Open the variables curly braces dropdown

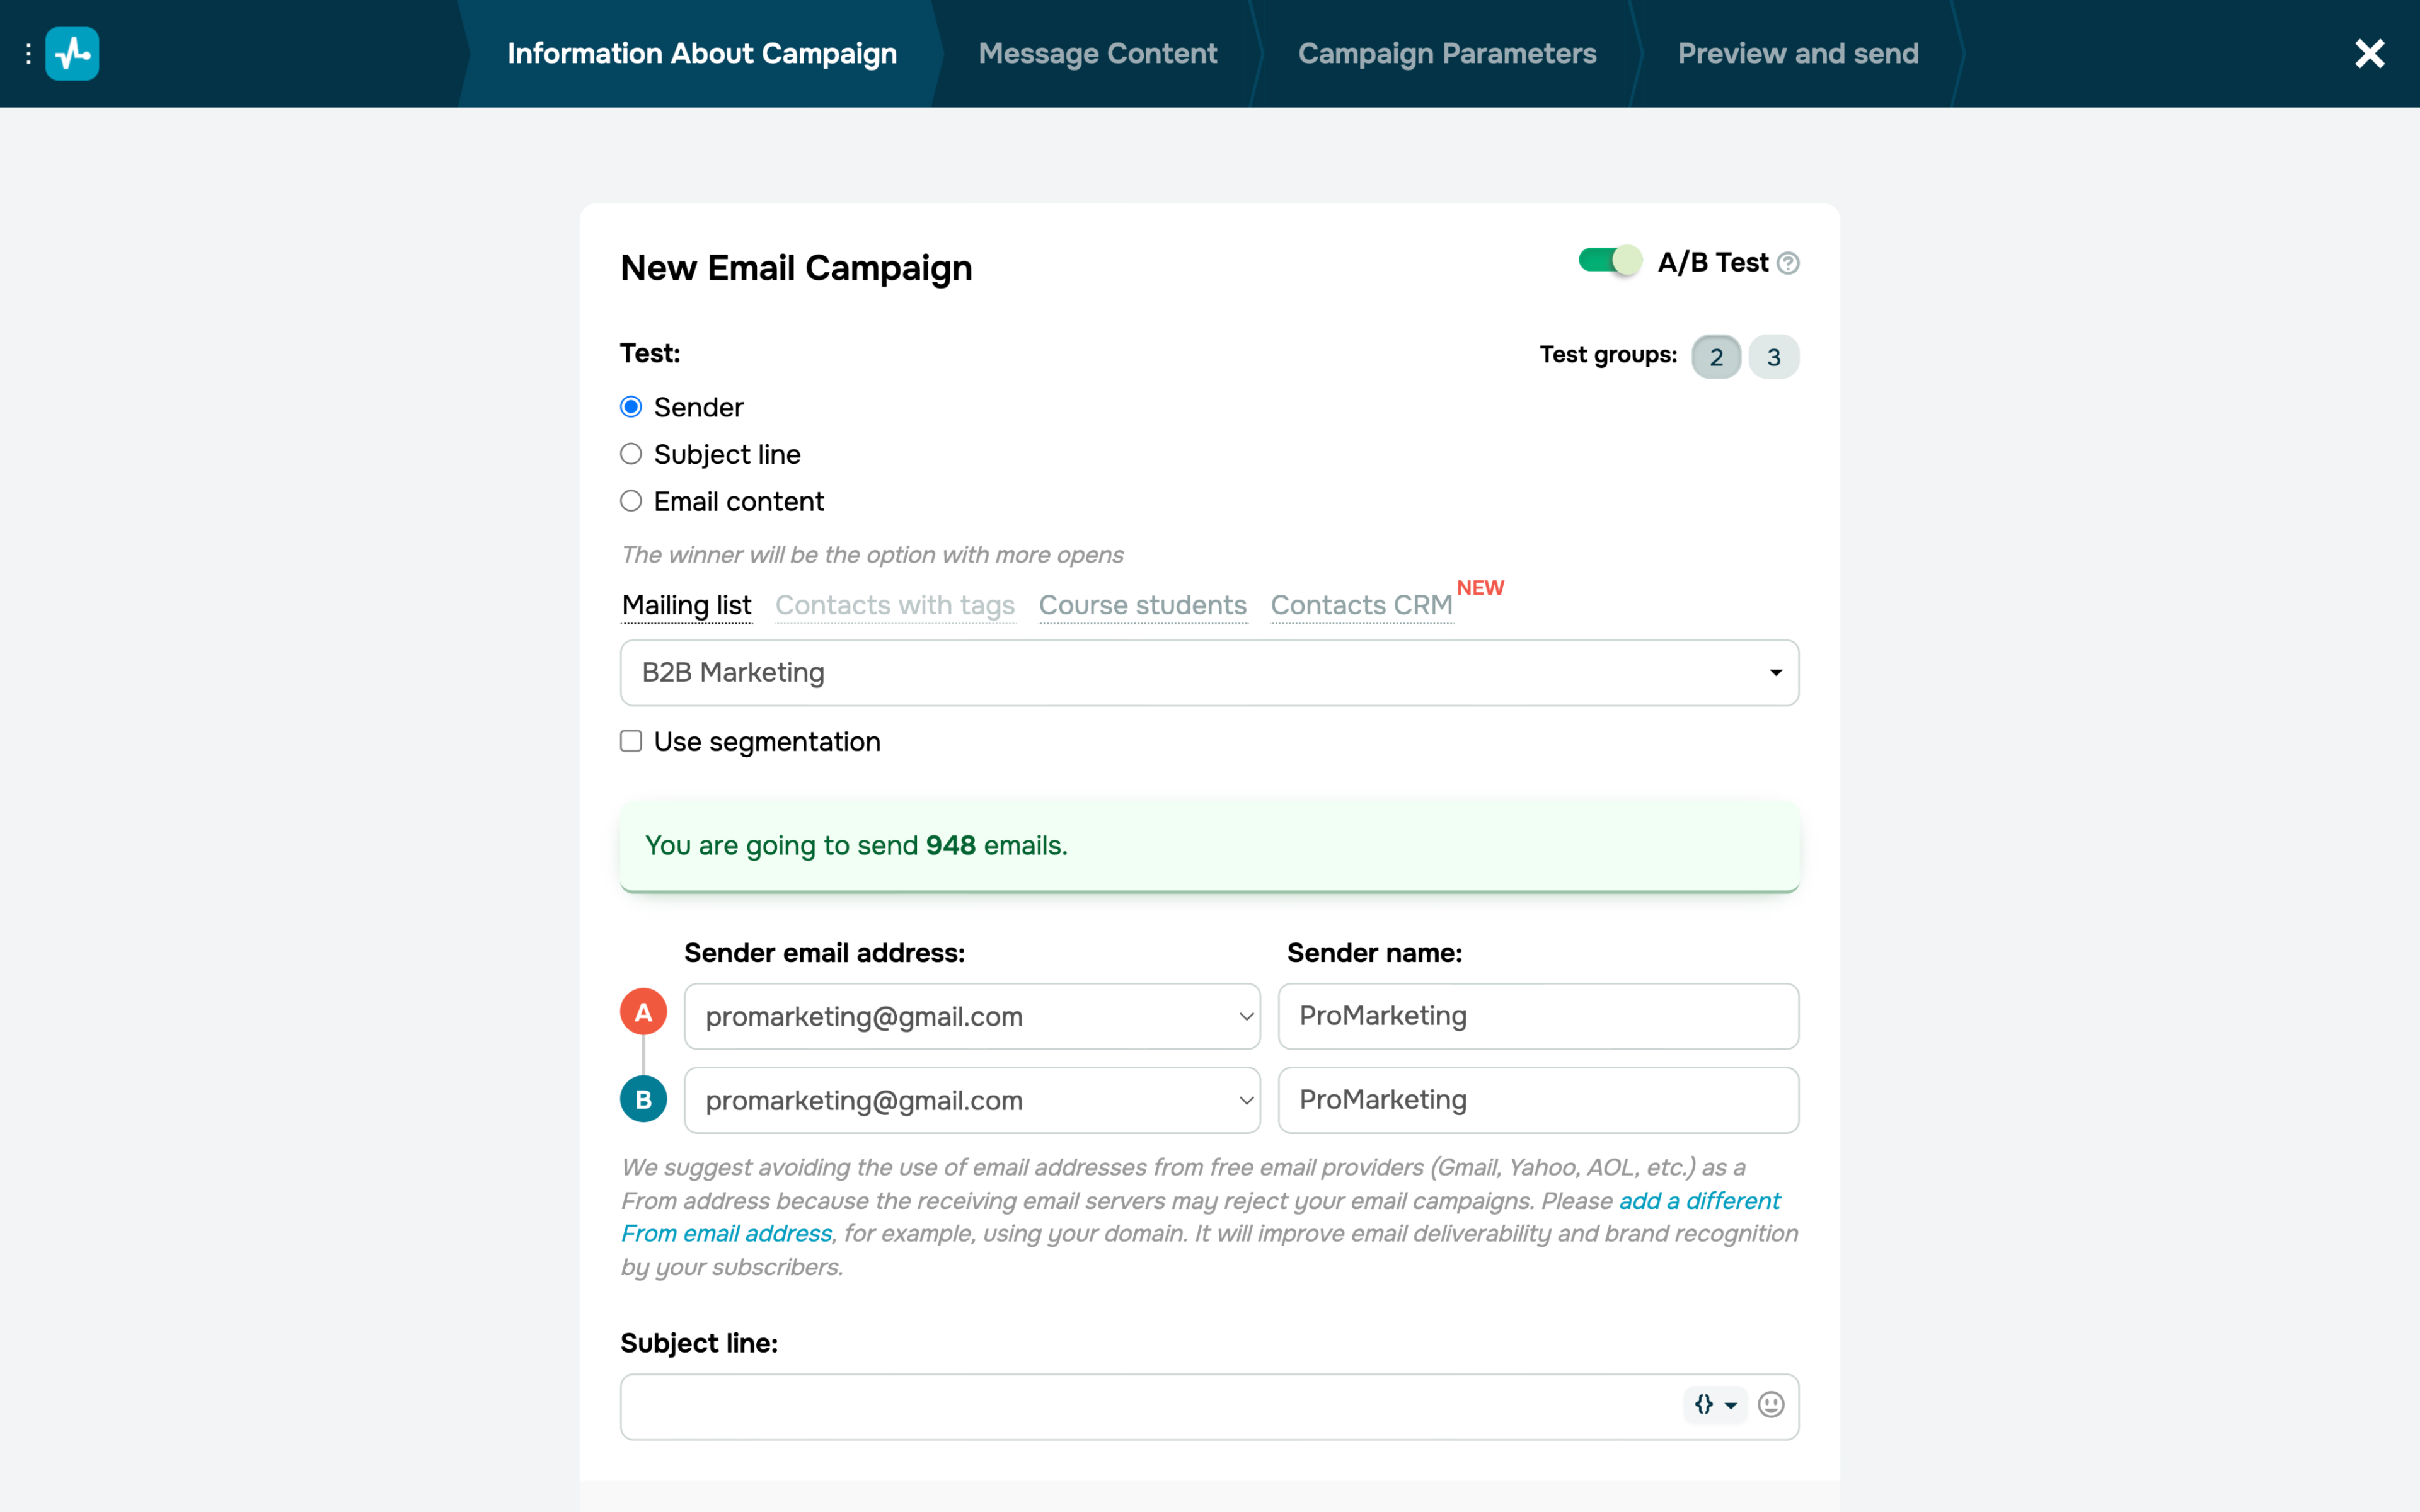(1714, 1405)
